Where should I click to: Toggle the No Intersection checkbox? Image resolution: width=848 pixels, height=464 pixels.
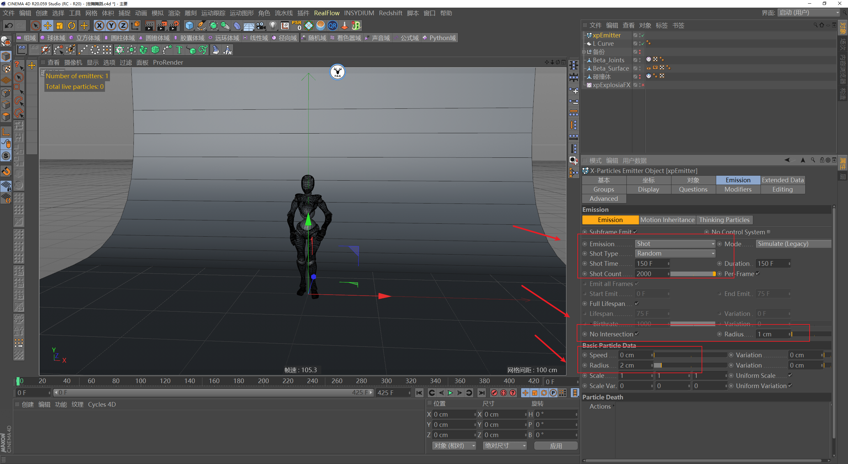[x=637, y=334]
